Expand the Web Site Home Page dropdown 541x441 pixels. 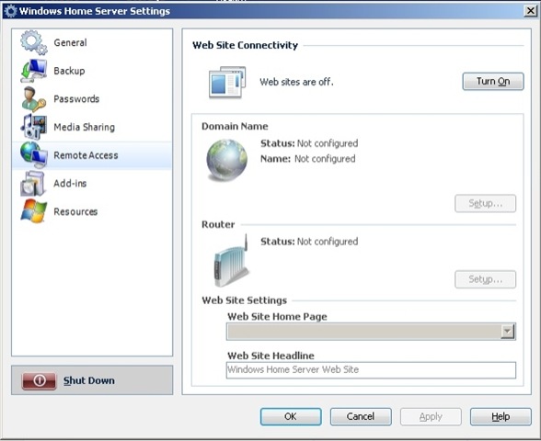click(x=507, y=332)
